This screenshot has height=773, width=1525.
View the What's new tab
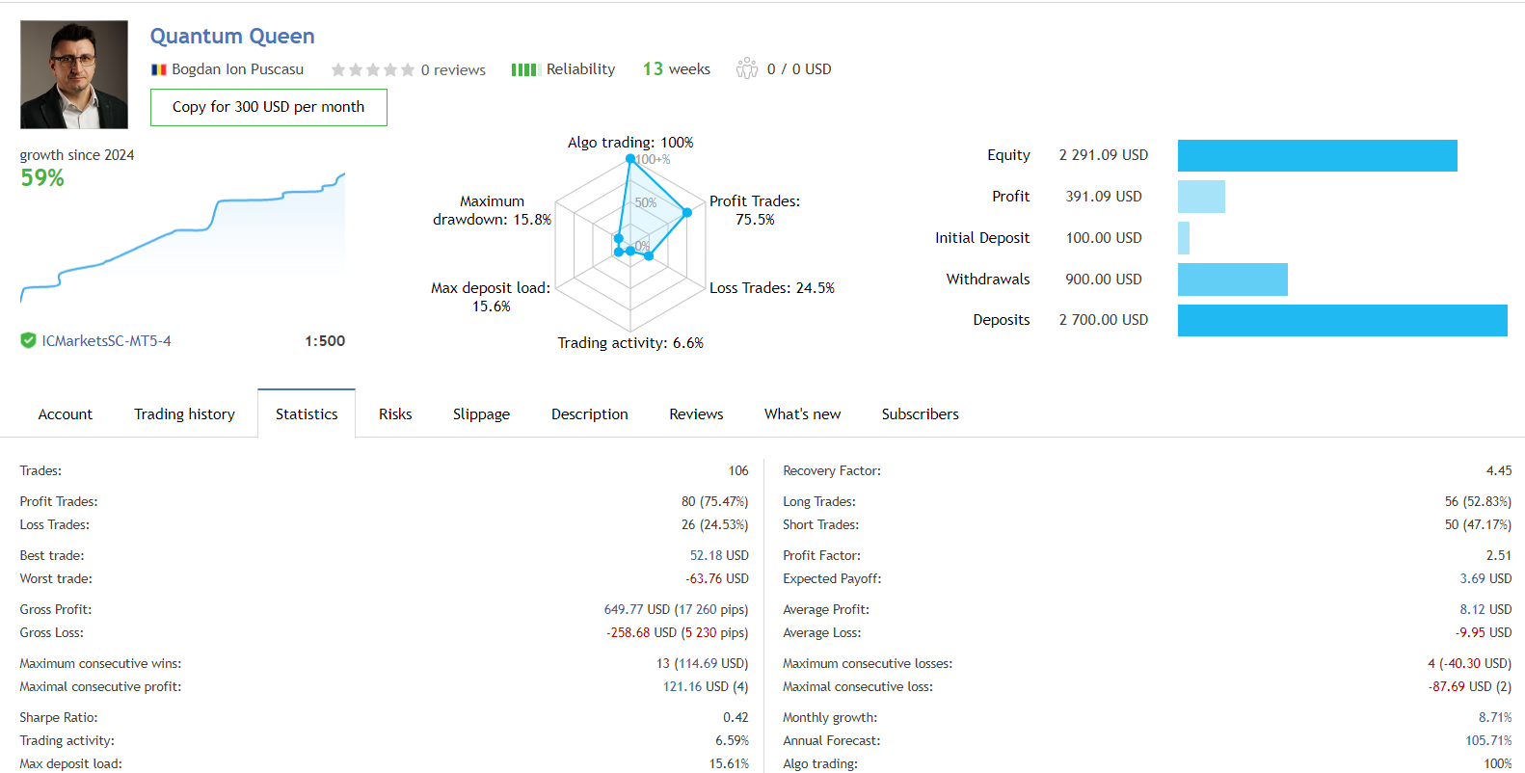(x=802, y=414)
